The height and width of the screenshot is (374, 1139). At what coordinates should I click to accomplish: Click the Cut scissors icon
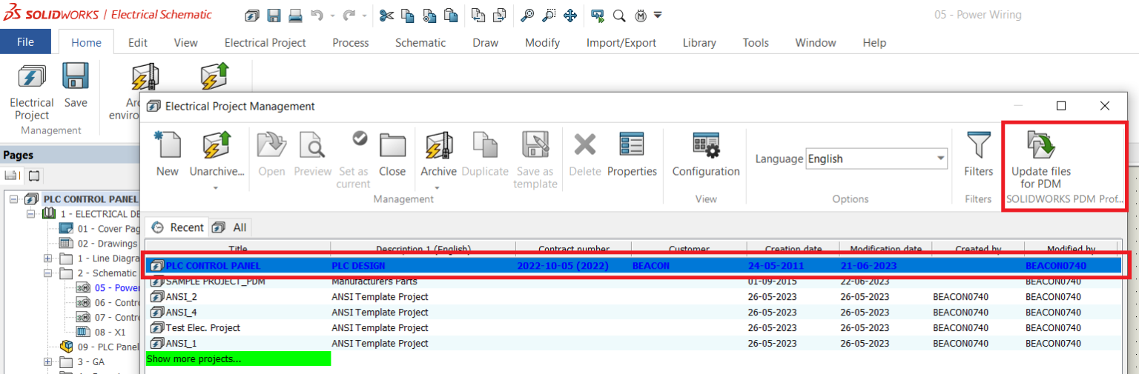(x=386, y=15)
